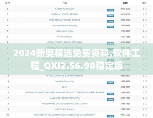Open the Nature Reviews Chemistry link
The height and width of the screenshot is (118, 153).
[x=65, y=25]
